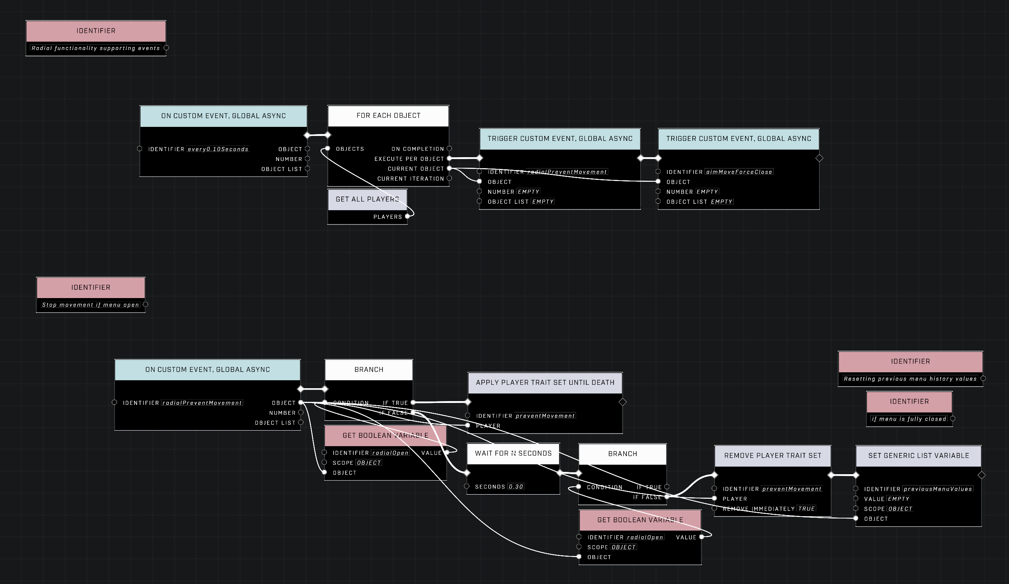Open the Scope dropdown on the lower Get Boolean Variable

point(623,547)
